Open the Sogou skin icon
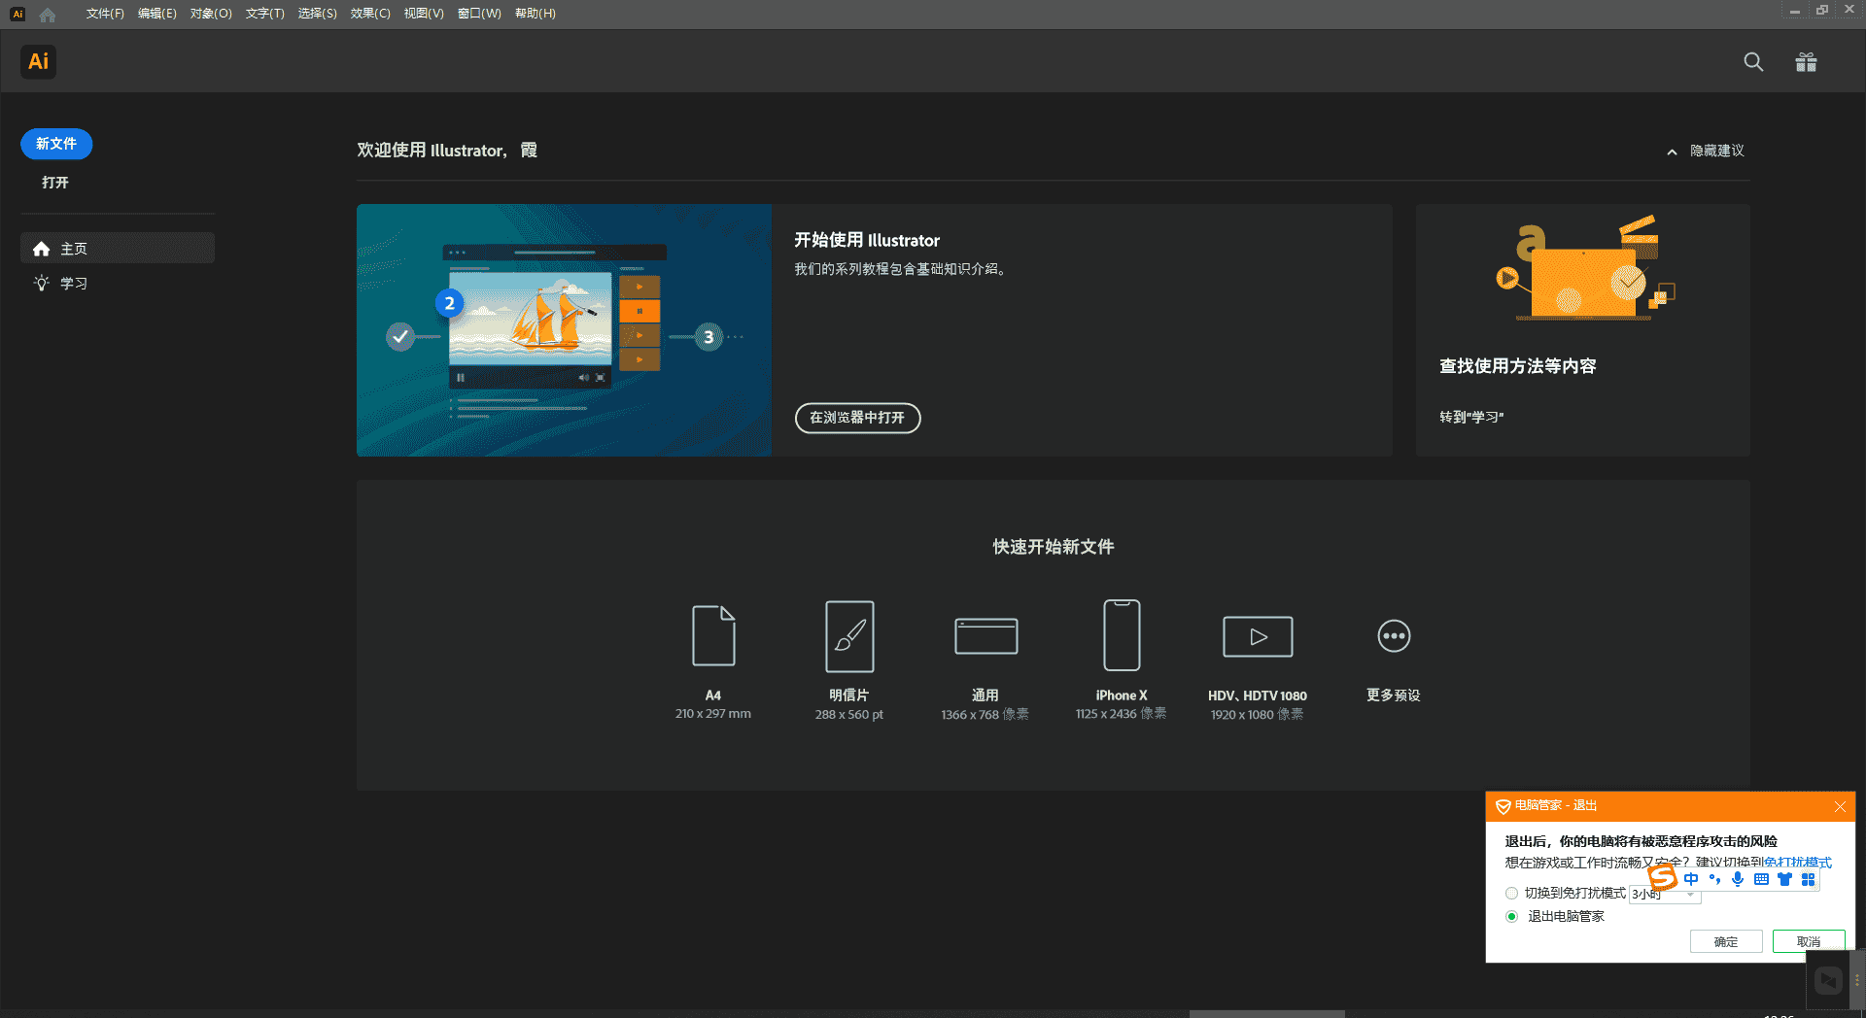Screen dimensions: 1866x1018 click(x=1784, y=879)
